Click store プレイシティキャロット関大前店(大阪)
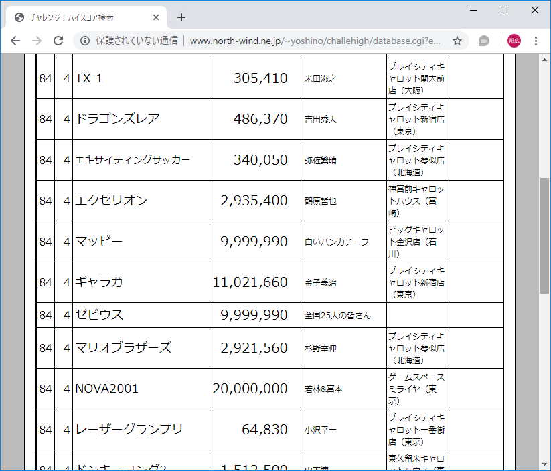 (416, 78)
